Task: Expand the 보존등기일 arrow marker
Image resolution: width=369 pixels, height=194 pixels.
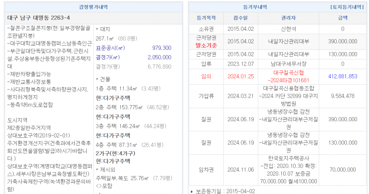Action: [x=192, y=190]
